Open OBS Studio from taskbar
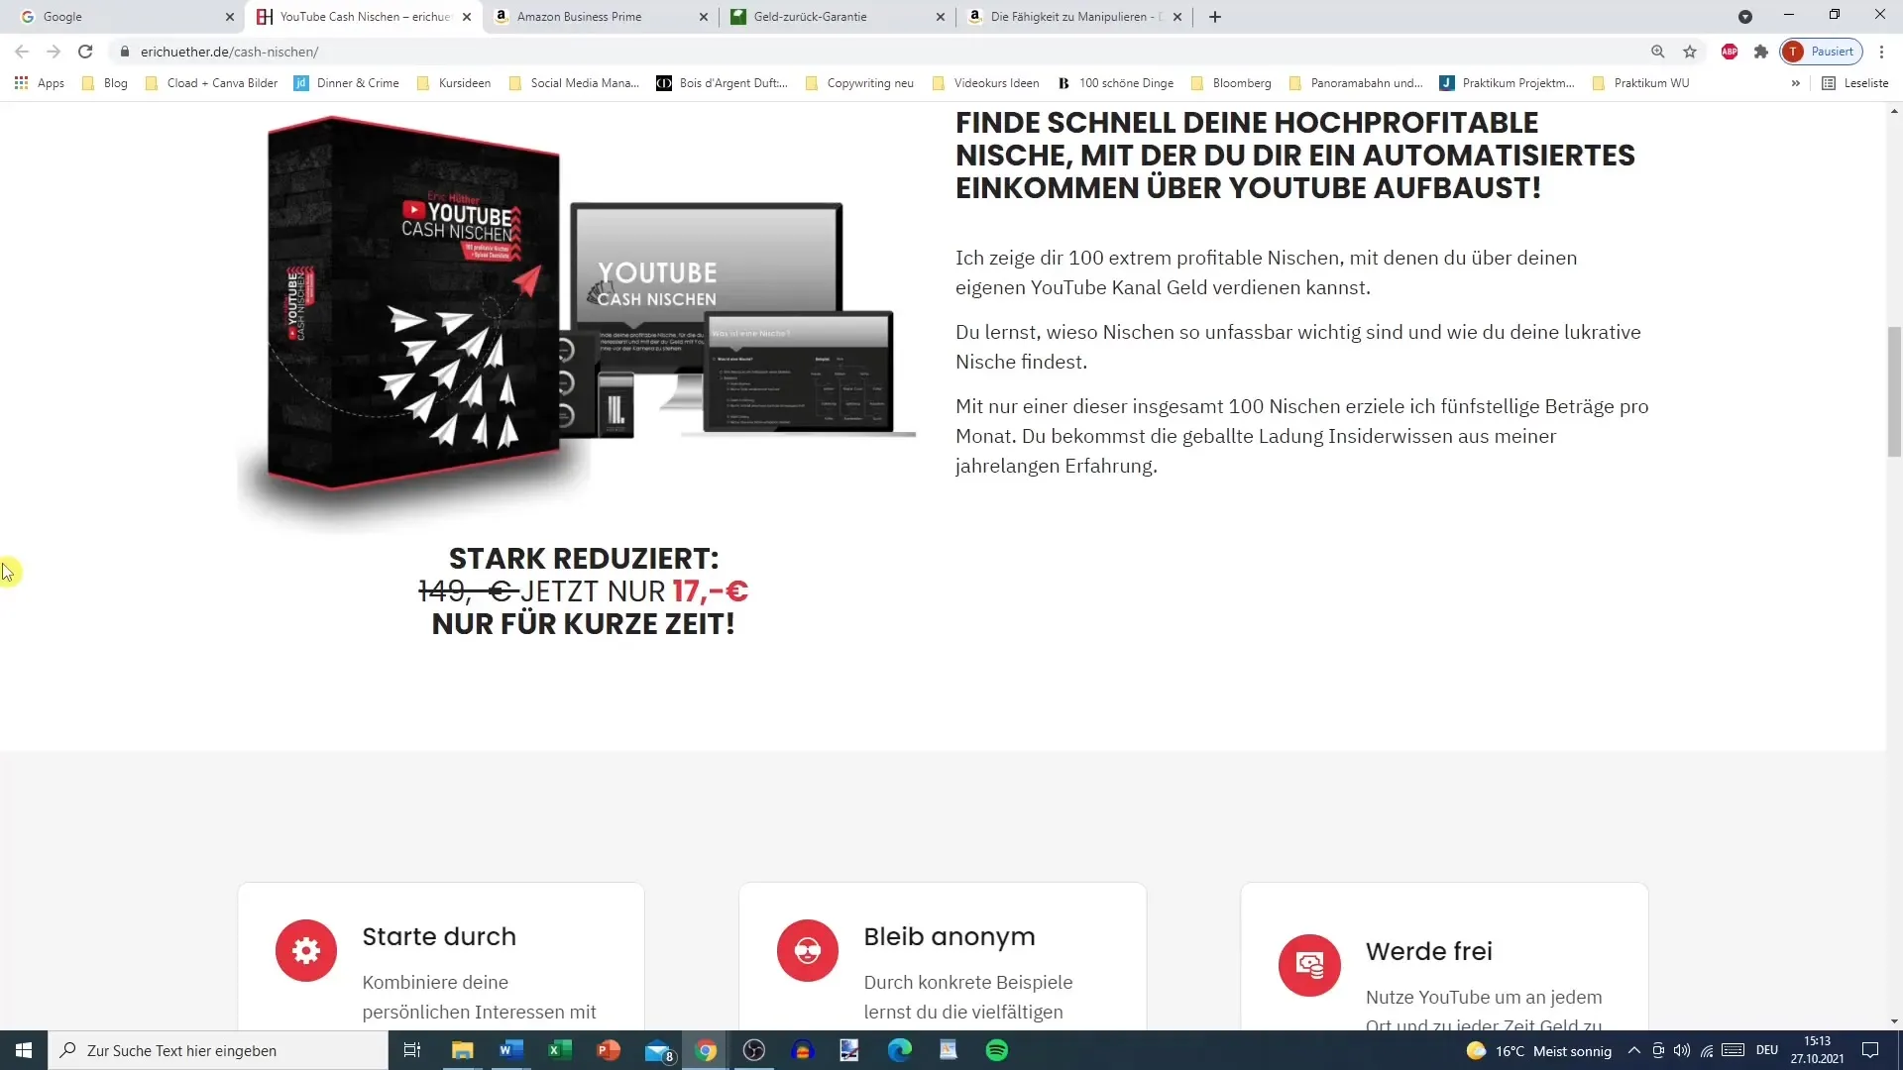Image resolution: width=1903 pixels, height=1070 pixels. (754, 1050)
